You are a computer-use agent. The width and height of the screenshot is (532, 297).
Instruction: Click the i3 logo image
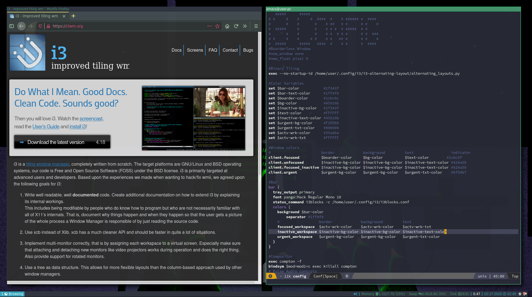[27, 52]
